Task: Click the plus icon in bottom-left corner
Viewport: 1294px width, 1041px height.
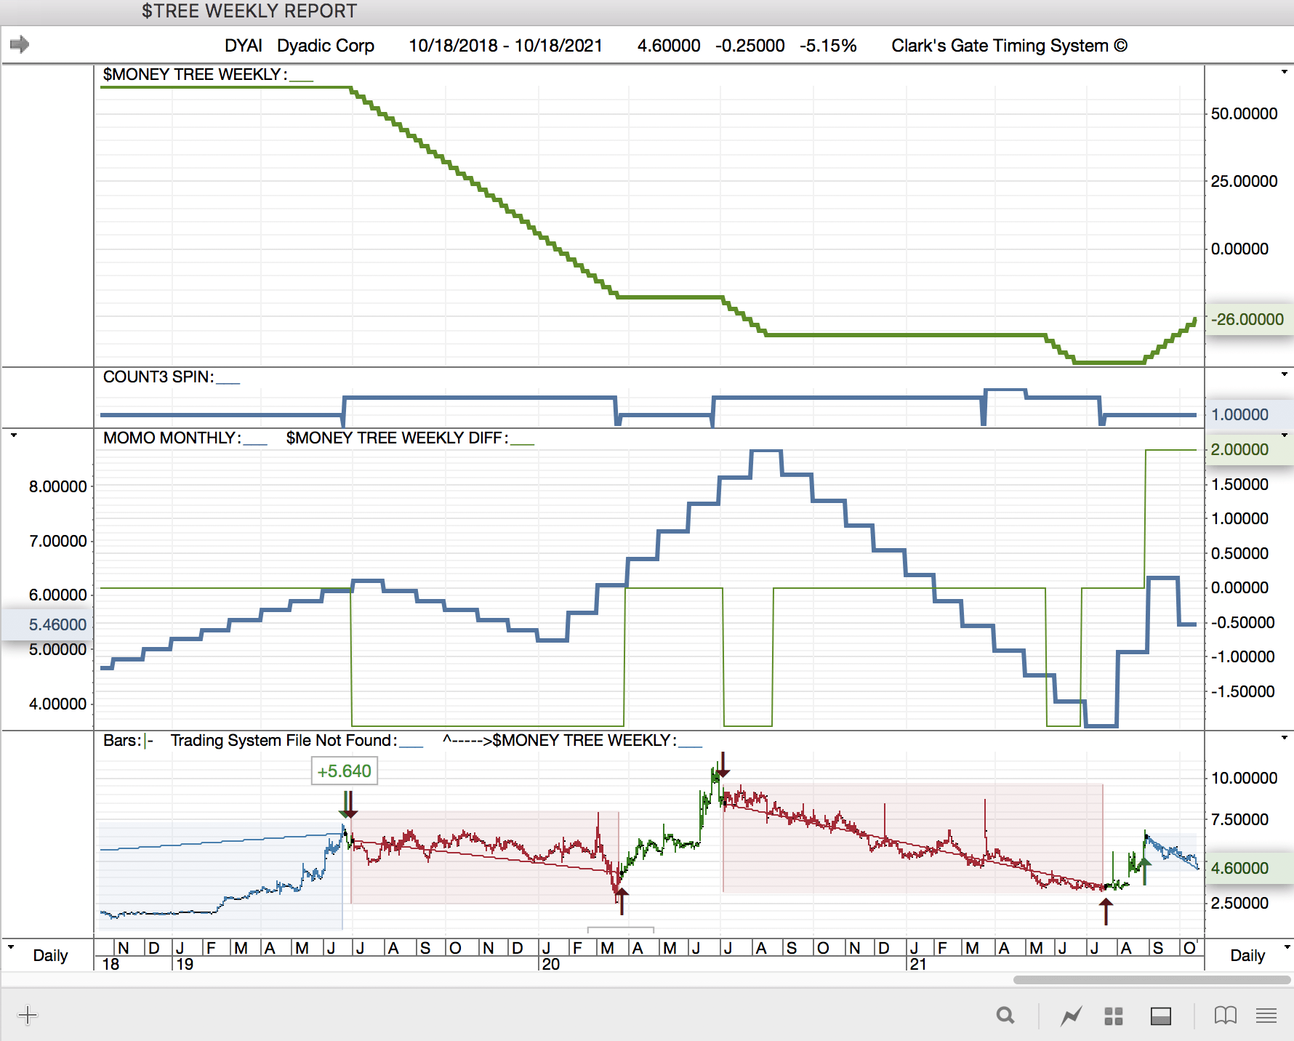Action: point(28,1015)
